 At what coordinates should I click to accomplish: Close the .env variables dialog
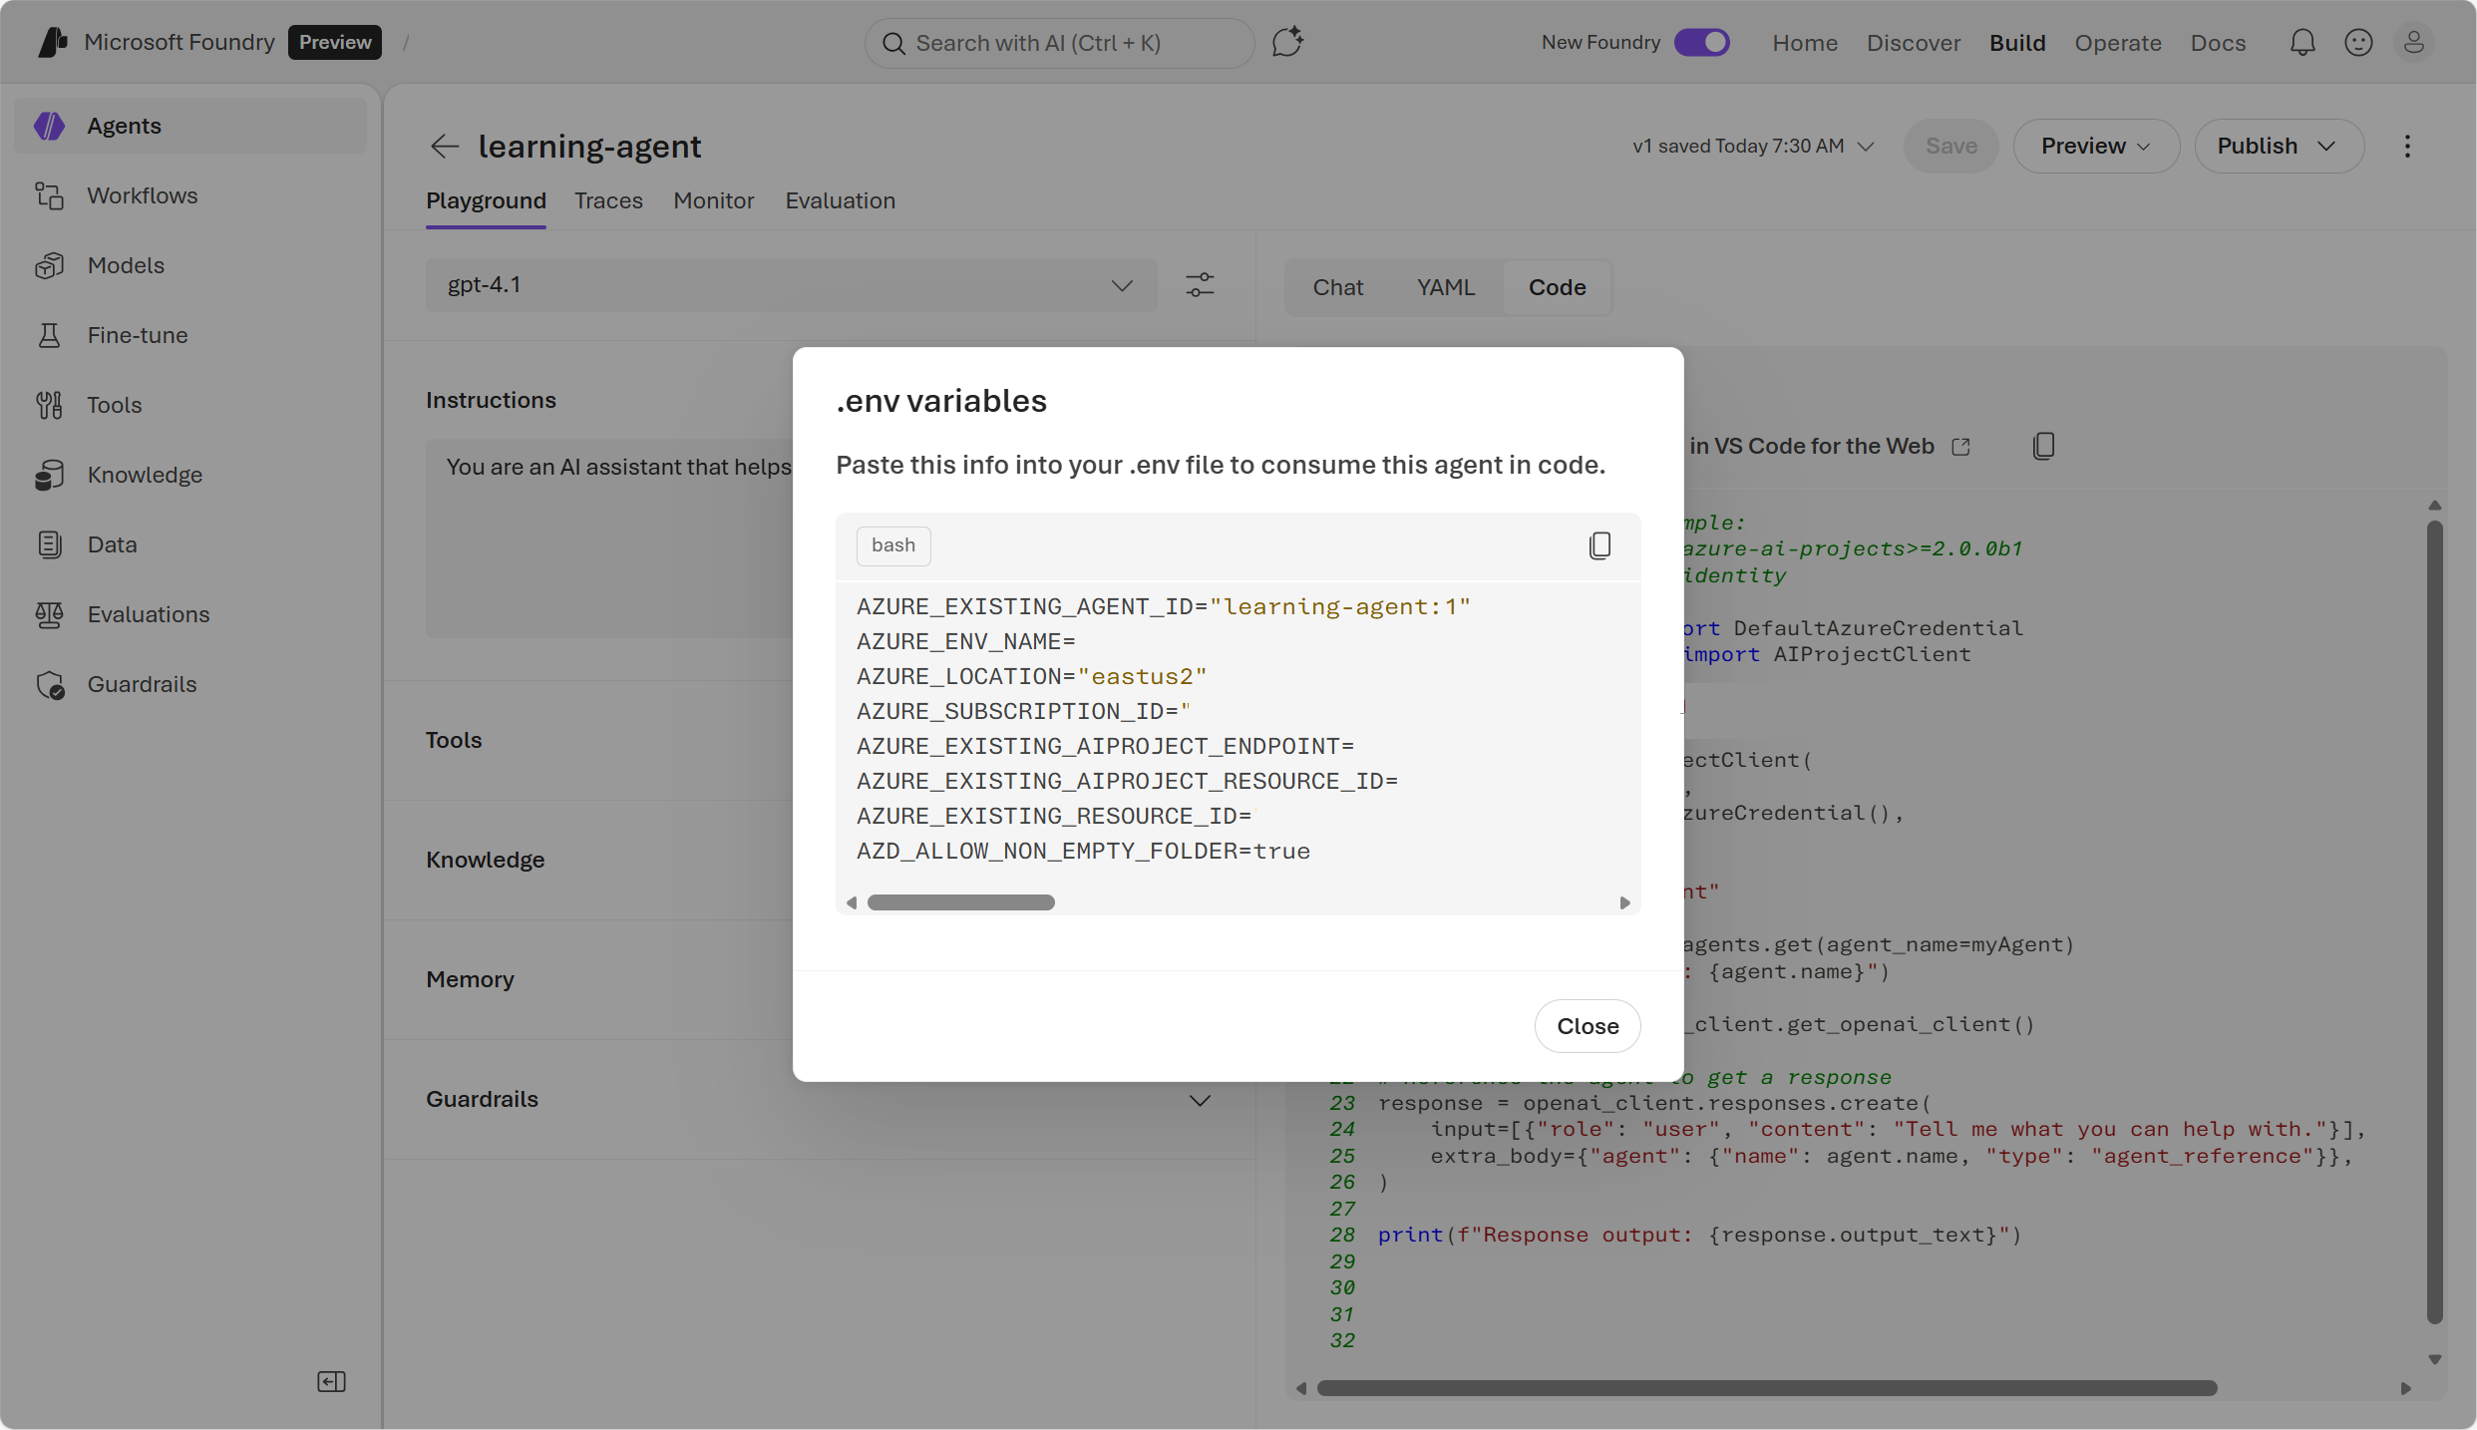1588,1026
